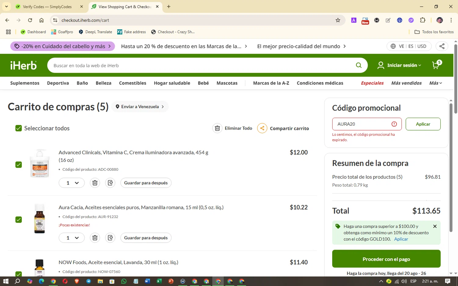Delete Advanced Clinicals Vitamina C item with trash icon
Image resolution: width=458 pixels, height=286 pixels.
95,183
